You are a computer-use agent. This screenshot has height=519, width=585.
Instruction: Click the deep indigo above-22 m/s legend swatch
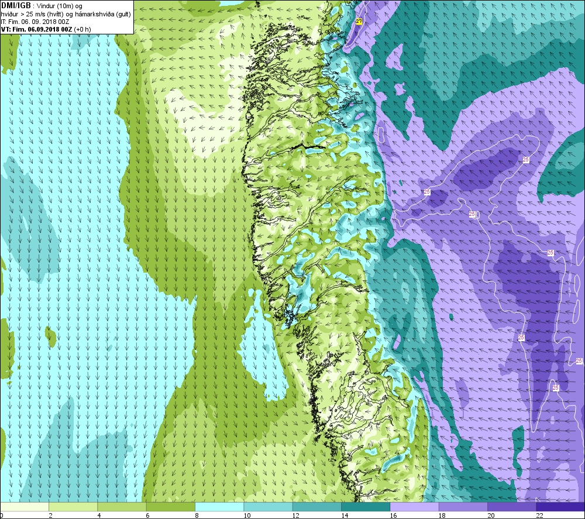(x=560, y=506)
